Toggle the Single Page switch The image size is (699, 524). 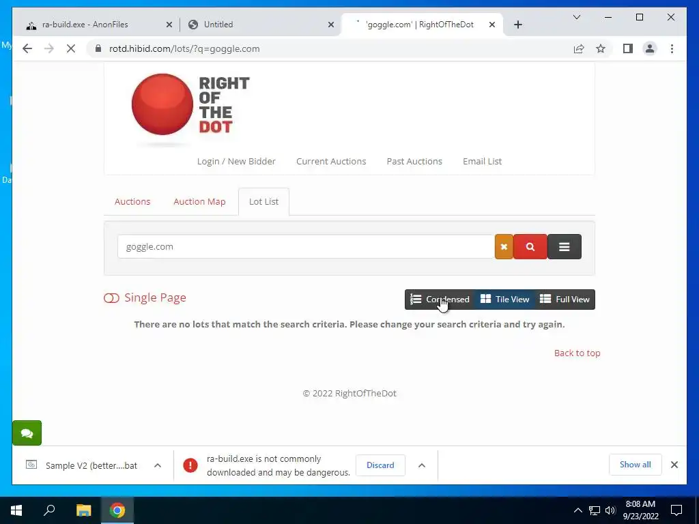111,298
